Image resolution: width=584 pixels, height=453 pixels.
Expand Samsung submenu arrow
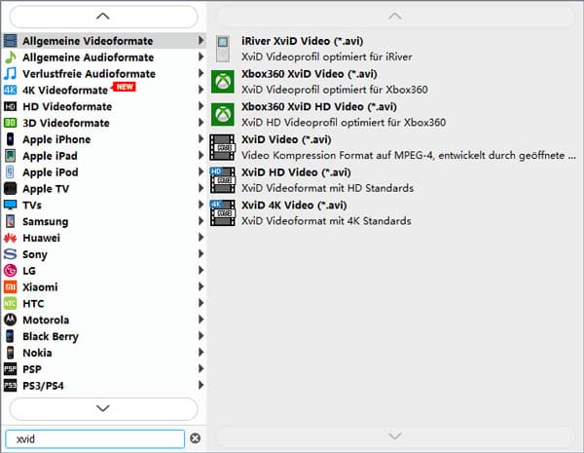tap(201, 221)
